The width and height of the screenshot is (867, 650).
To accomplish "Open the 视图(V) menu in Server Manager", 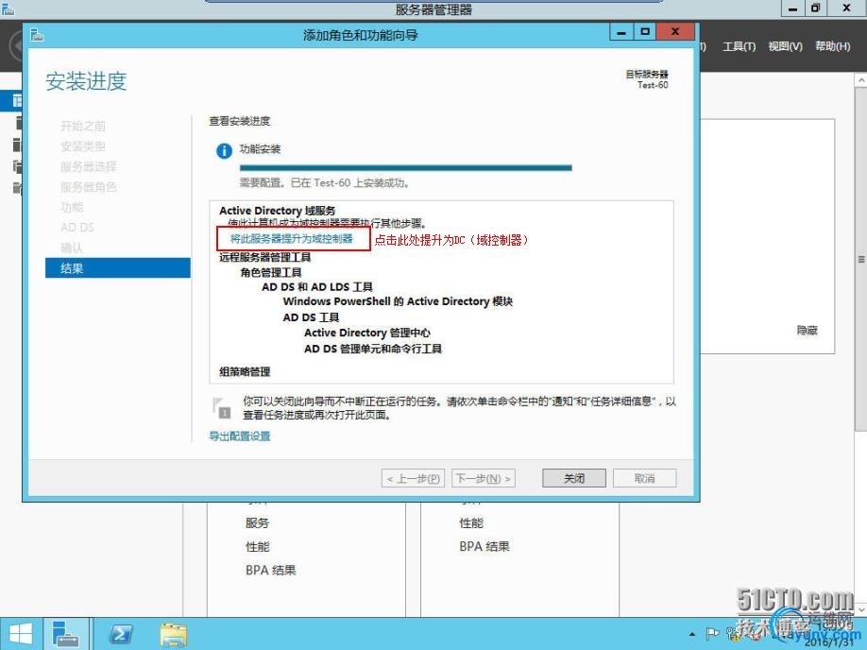I will [785, 46].
